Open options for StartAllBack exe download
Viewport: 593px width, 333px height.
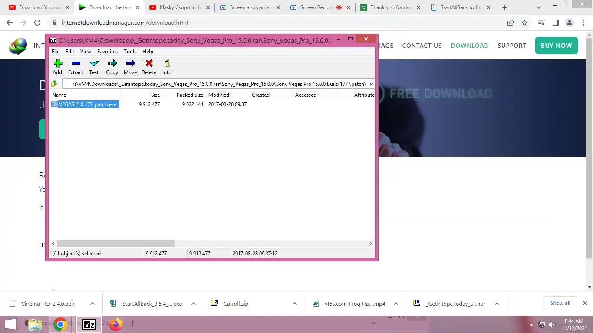tap(194, 304)
